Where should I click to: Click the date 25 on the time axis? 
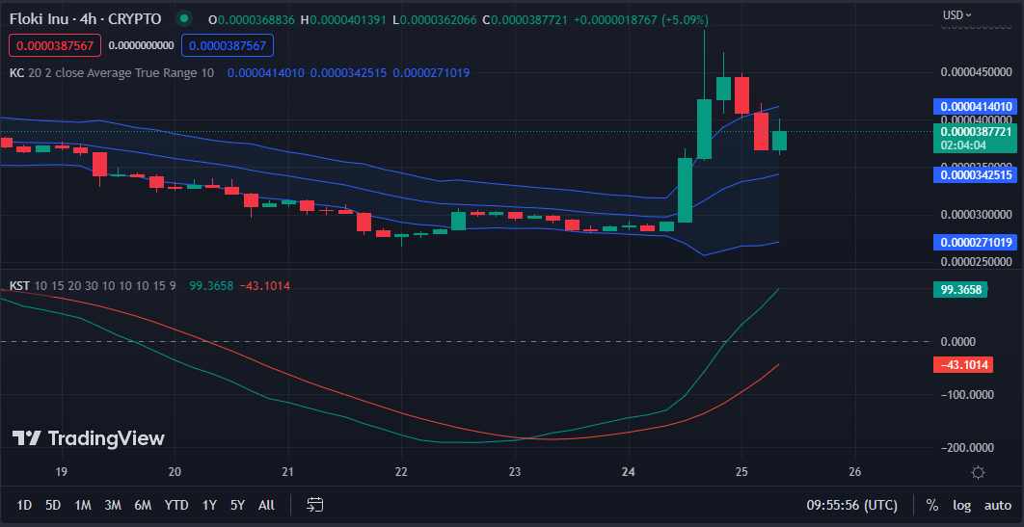[x=741, y=472]
